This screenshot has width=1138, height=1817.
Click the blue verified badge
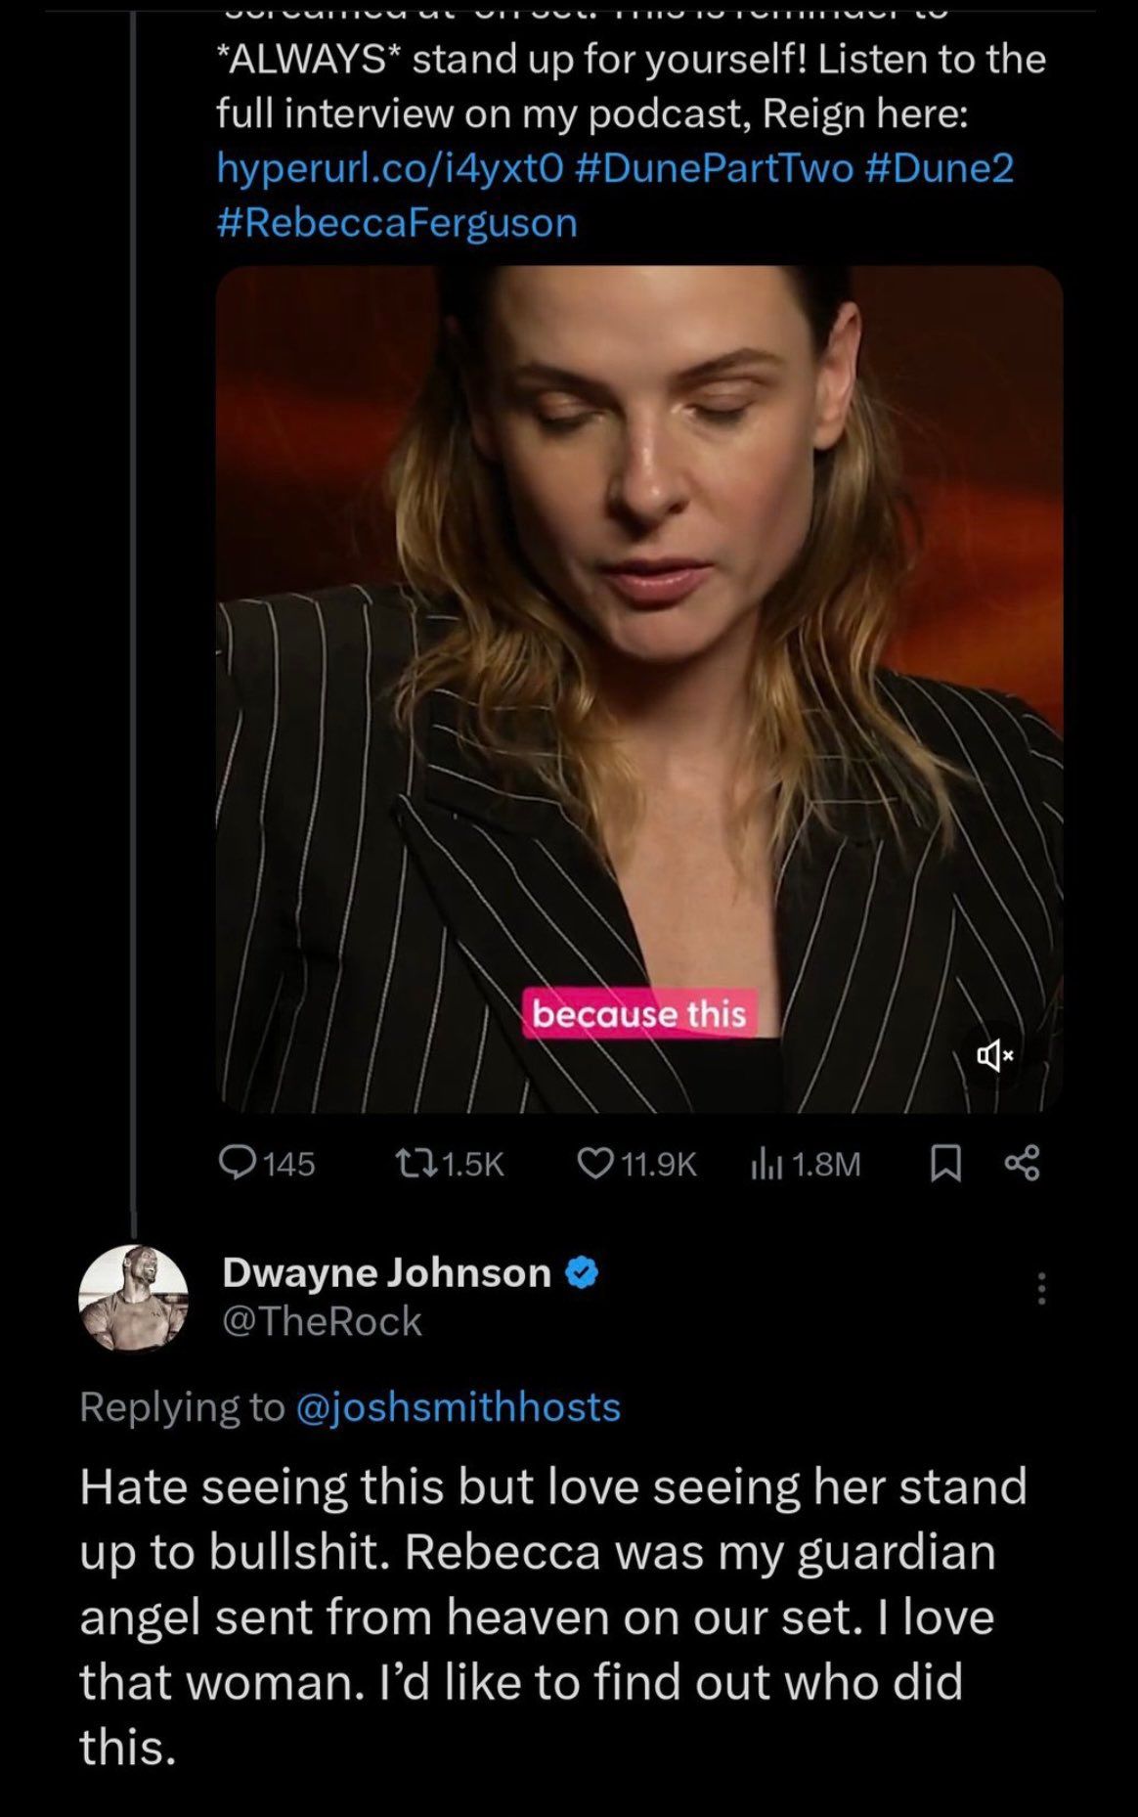click(583, 1272)
